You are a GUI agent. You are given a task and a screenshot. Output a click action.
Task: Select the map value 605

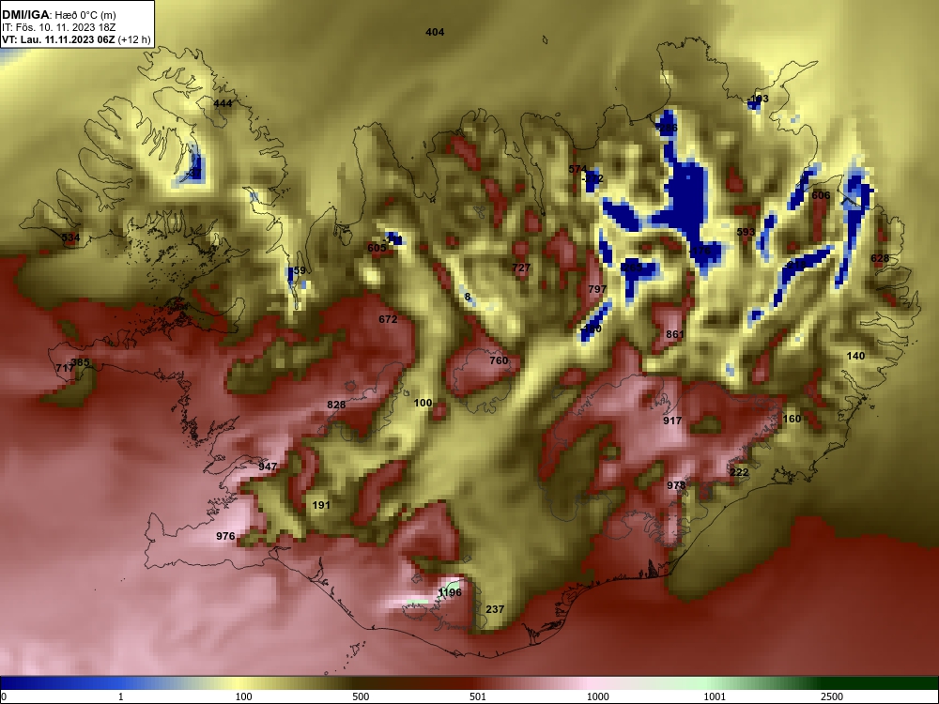(377, 248)
